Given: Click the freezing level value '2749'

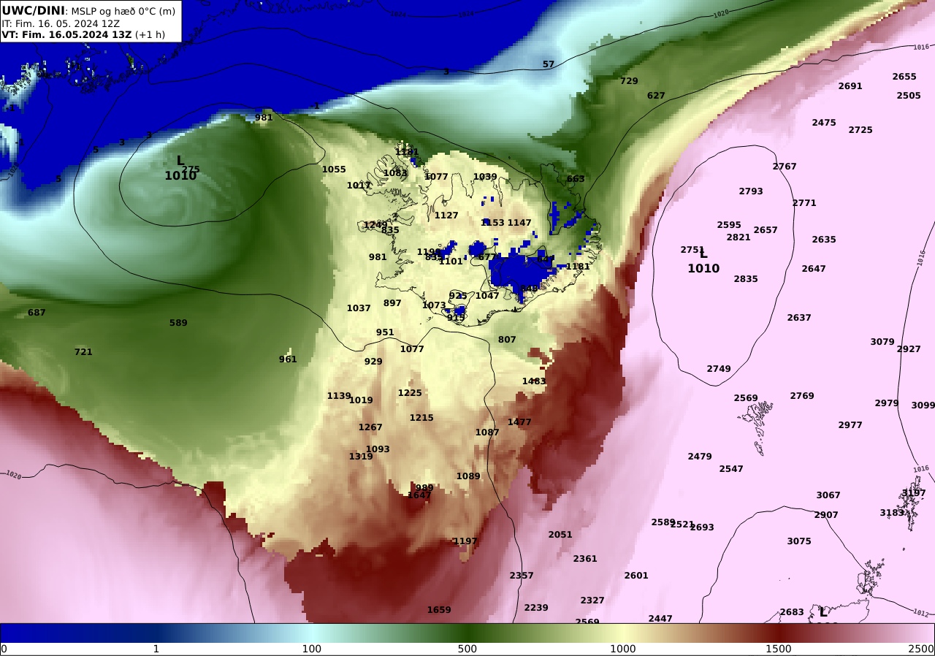Looking at the screenshot, I should pyautogui.click(x=719, y=369).
